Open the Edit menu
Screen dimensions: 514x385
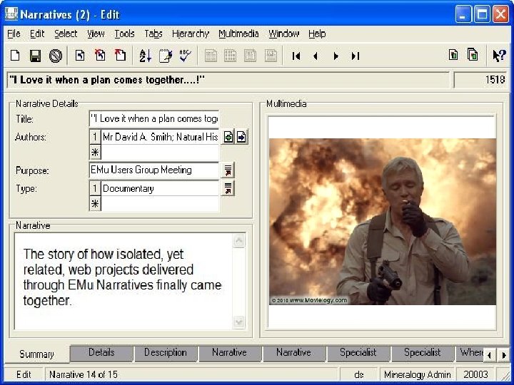click(37, 34)
